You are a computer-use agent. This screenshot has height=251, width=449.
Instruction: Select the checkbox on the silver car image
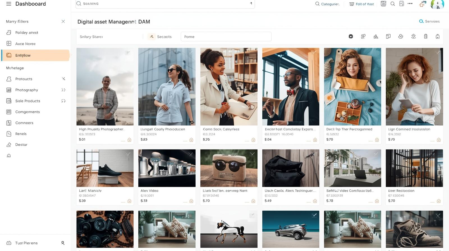tap(314, 215)
